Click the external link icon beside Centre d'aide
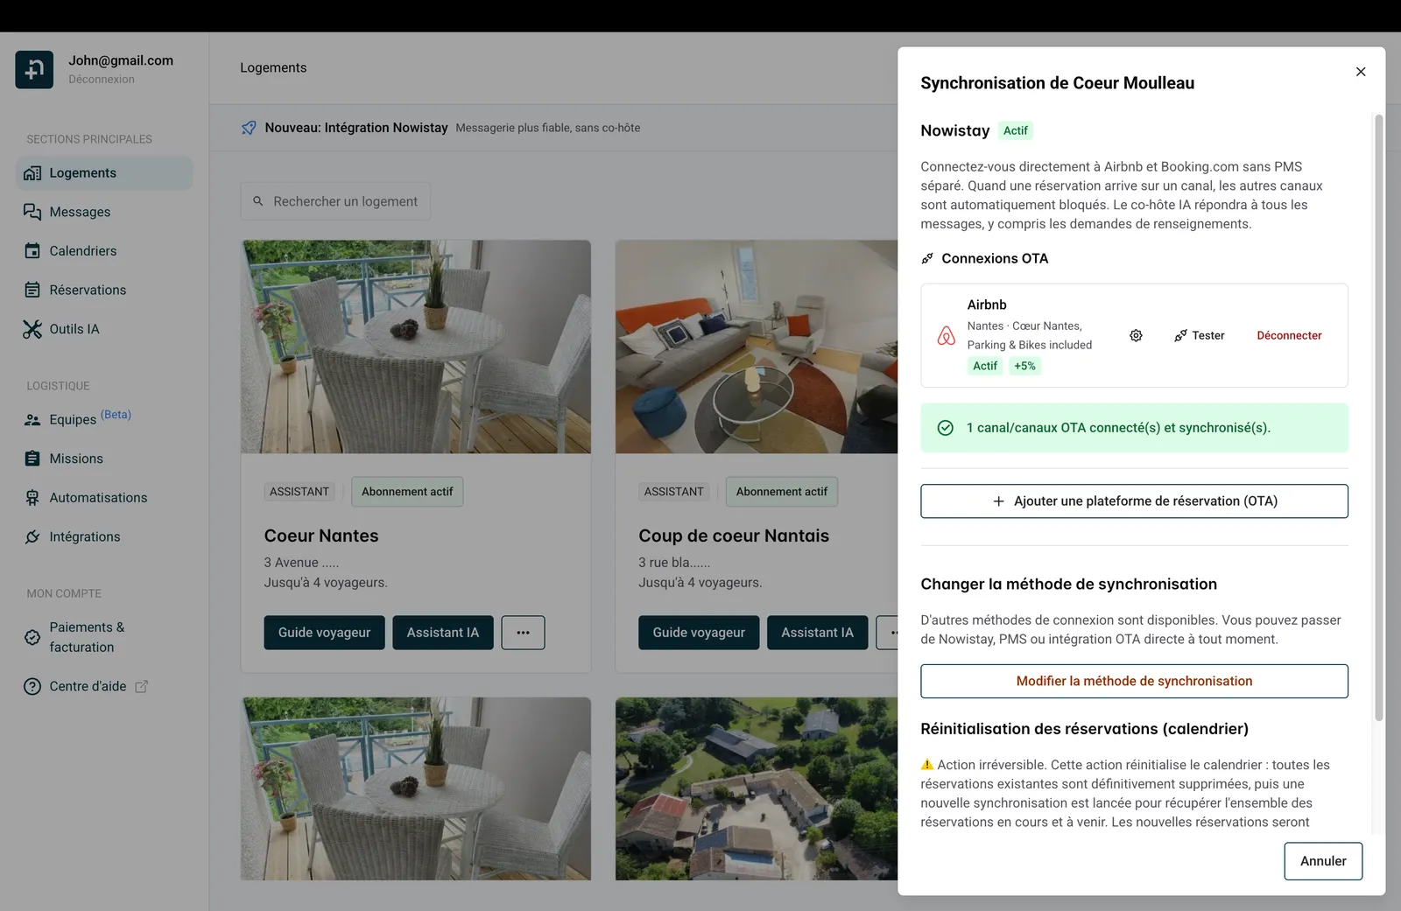The height and width of the screenshot is (911, 1401). click(141, 687)
